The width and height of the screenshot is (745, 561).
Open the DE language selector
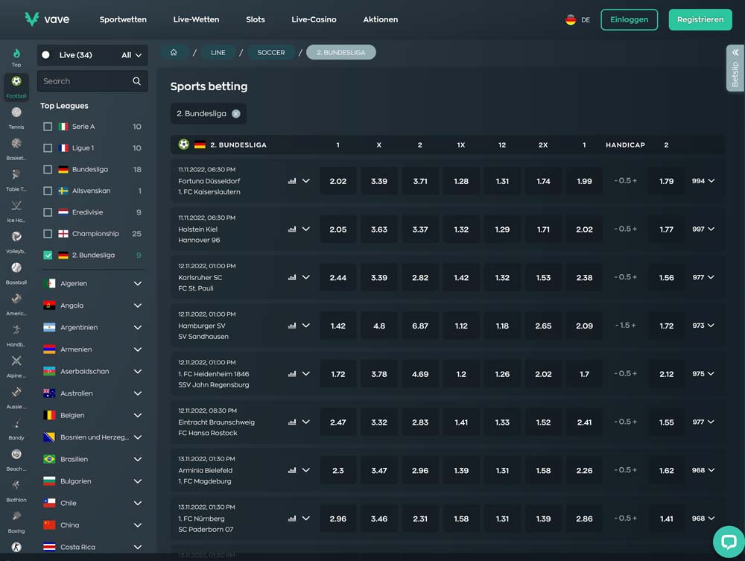(578, 20)
